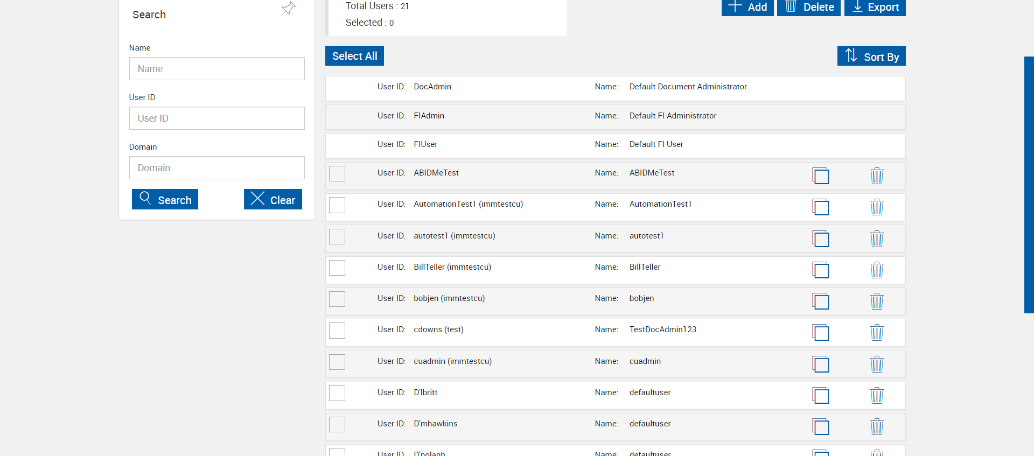Viewport: 1034px width, 456px height.
Task: Check the cuadmin row checkbox
Action: (337, 362)
